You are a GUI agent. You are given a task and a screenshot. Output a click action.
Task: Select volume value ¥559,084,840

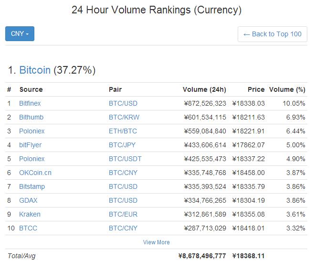coord(205,131)
